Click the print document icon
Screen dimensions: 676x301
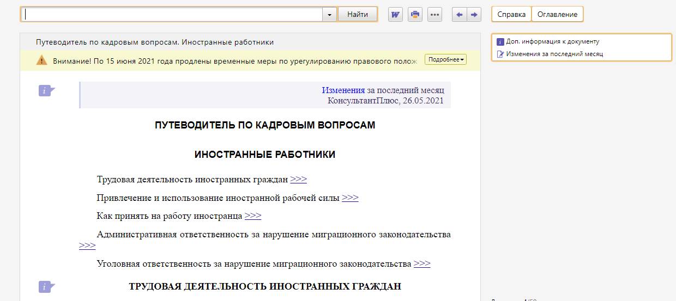(415, 15)
